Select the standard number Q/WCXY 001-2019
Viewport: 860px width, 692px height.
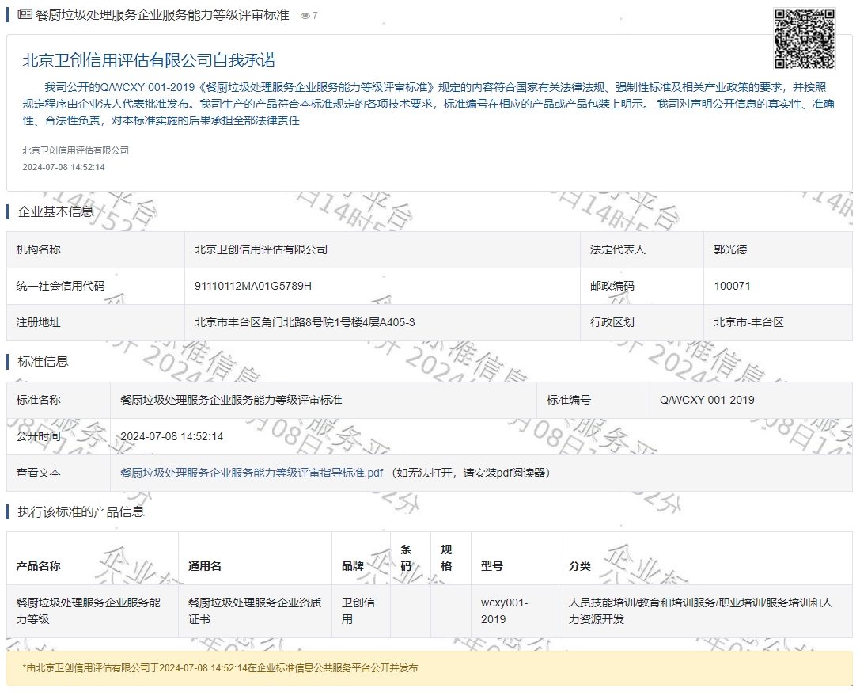click(707, 400)
